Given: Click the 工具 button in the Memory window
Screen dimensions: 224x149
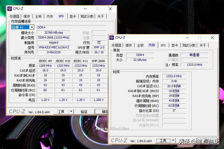Looking at the screenshot, I should (x=163, y=141).
